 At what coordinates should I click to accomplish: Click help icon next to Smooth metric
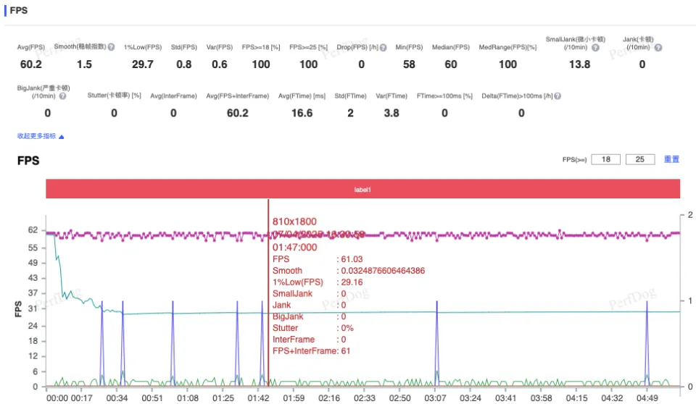112,47
